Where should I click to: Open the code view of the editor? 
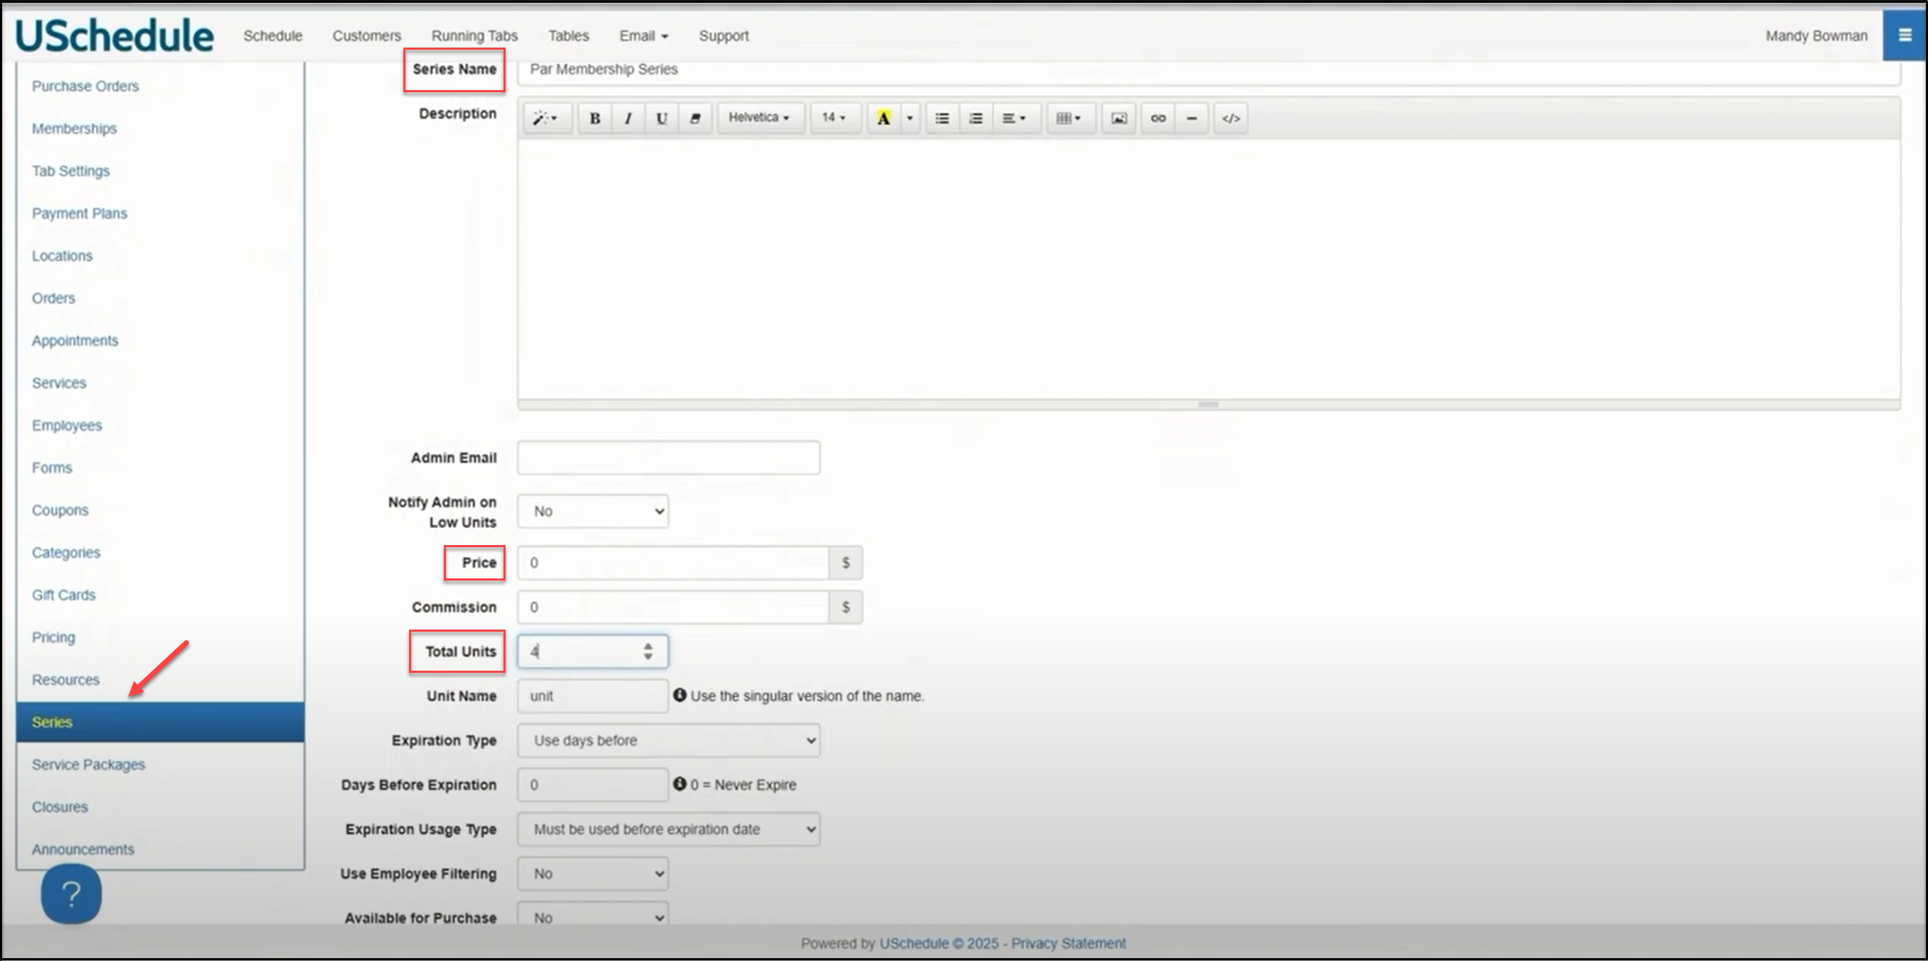tap(1231, 118)
